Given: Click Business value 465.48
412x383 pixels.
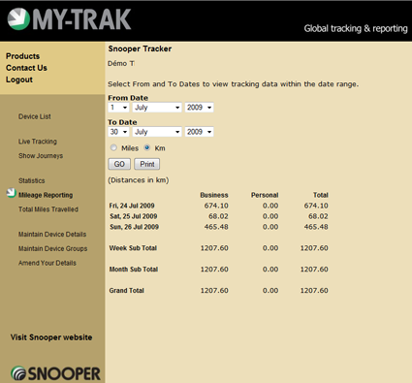Looking at the screenshot, I should pos(216,227).
